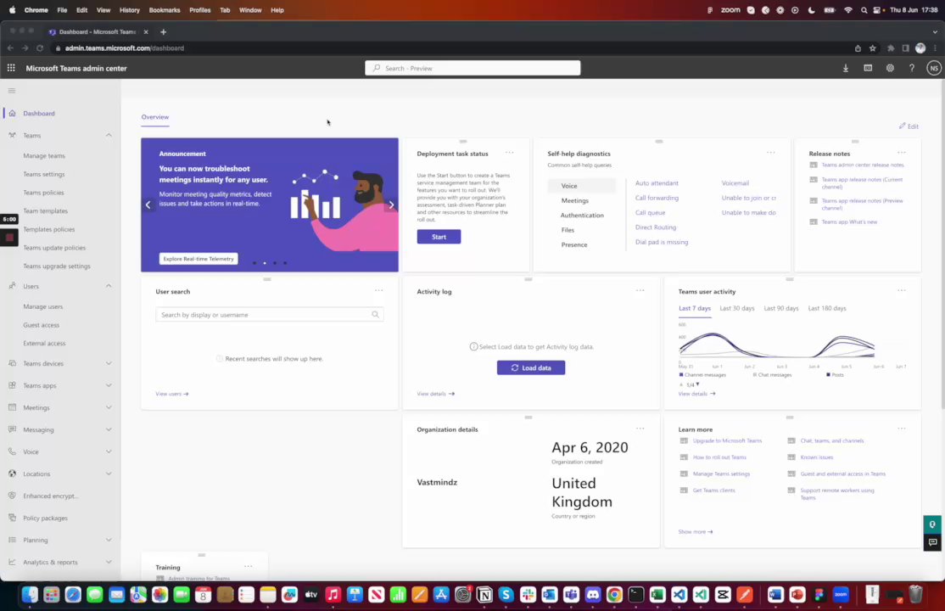
Task: Click Show more in Learn more card
Action: pos(696,532)
